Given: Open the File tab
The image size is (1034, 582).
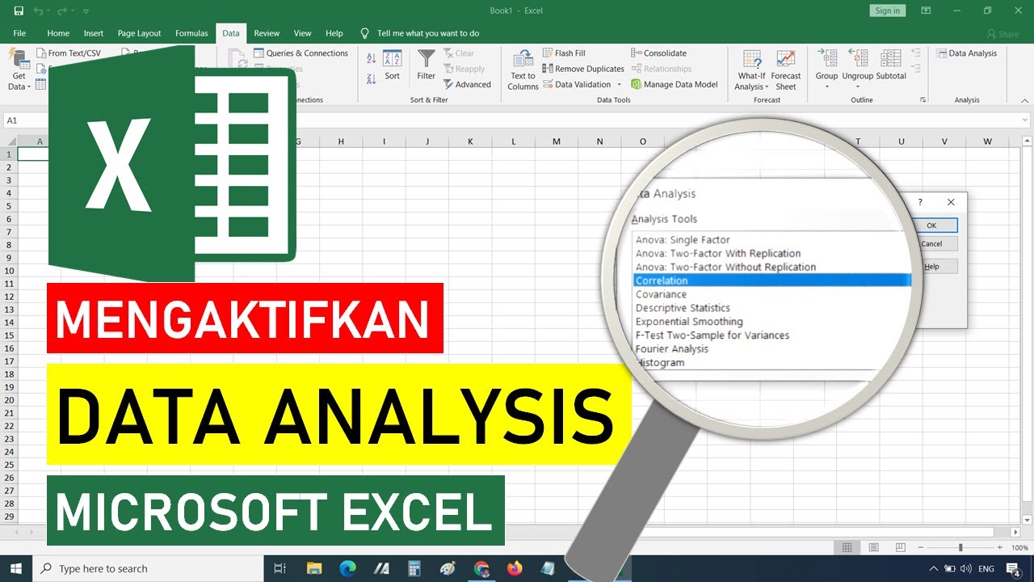Looking at the screenshot, I should coord(19,33).
